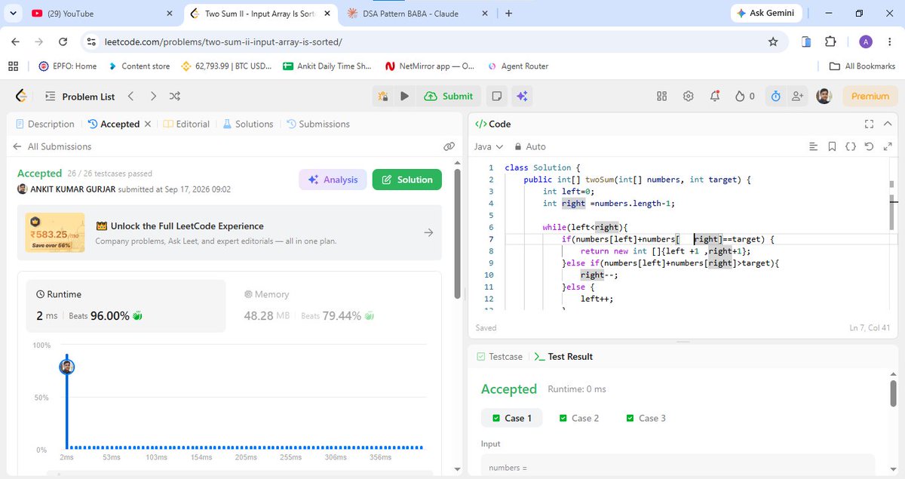
Task: Click the green Solution button
Action: point(407,180)
